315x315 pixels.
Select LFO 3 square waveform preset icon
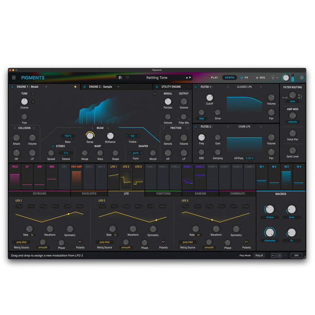209,206
